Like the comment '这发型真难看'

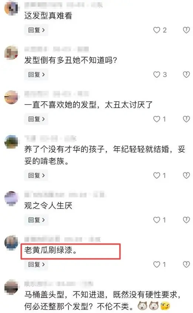click(157, 30)
